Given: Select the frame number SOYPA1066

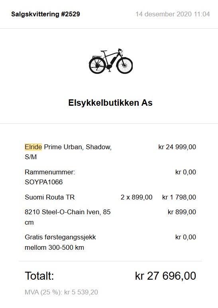Looking at the screenshot, I should point(43,182).
